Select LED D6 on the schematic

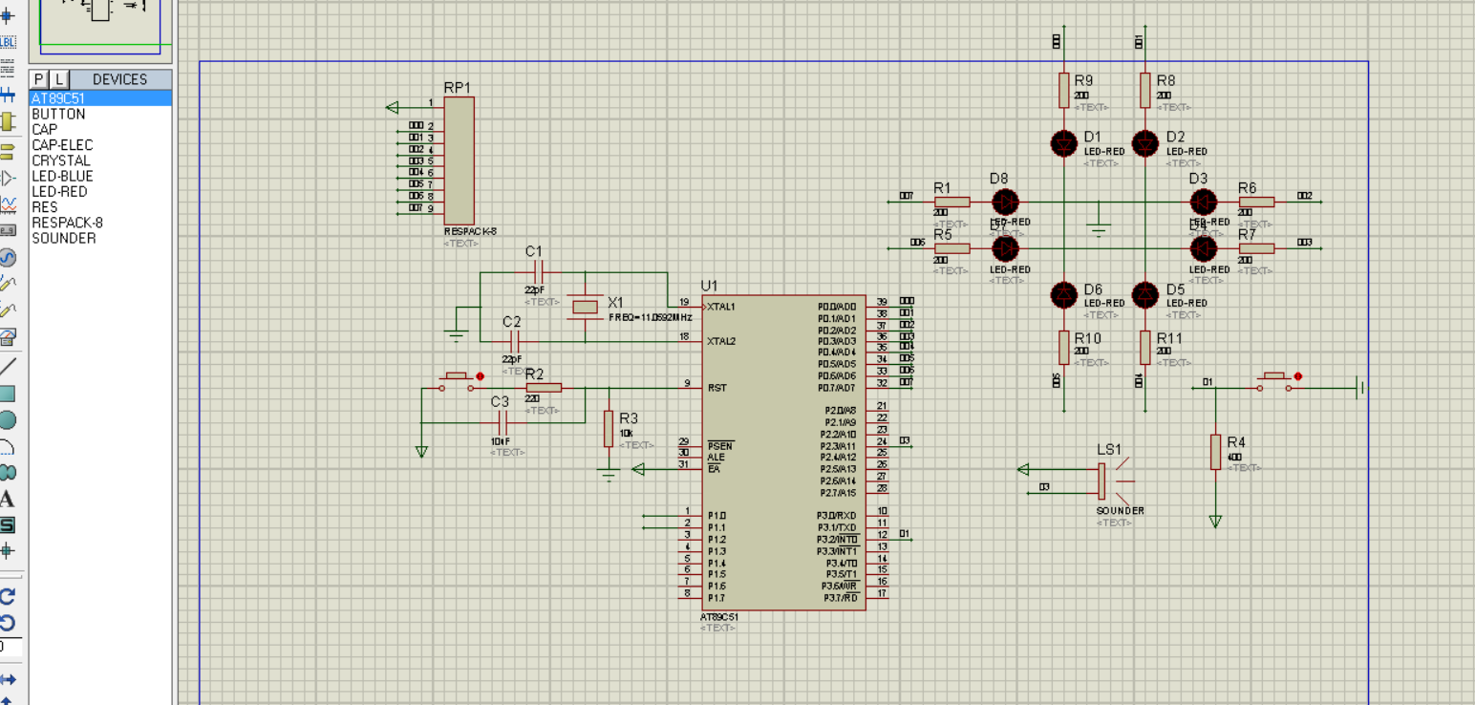(1063, 294)
